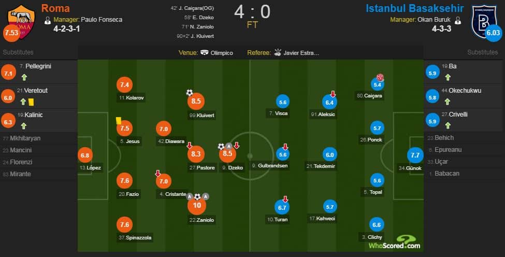This screenshot has height=257, width=505.
Task: Click the stadium icon next to Olimpico
Action: click(x=205, y=52)
